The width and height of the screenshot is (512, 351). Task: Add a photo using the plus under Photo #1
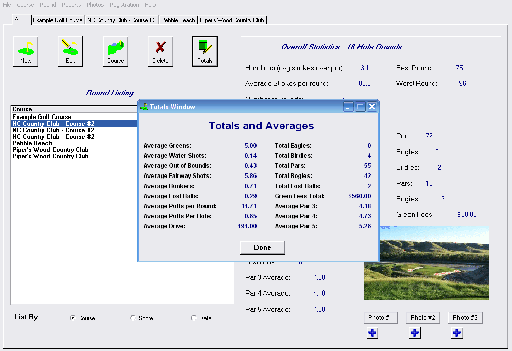point(372,333)
